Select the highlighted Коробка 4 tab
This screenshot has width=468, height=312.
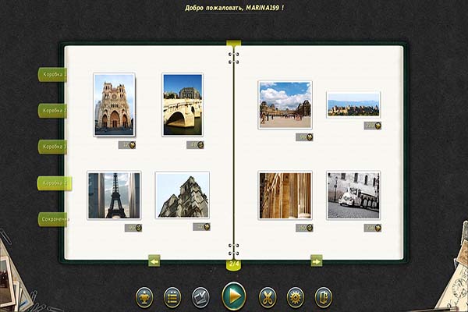[53, 183]
